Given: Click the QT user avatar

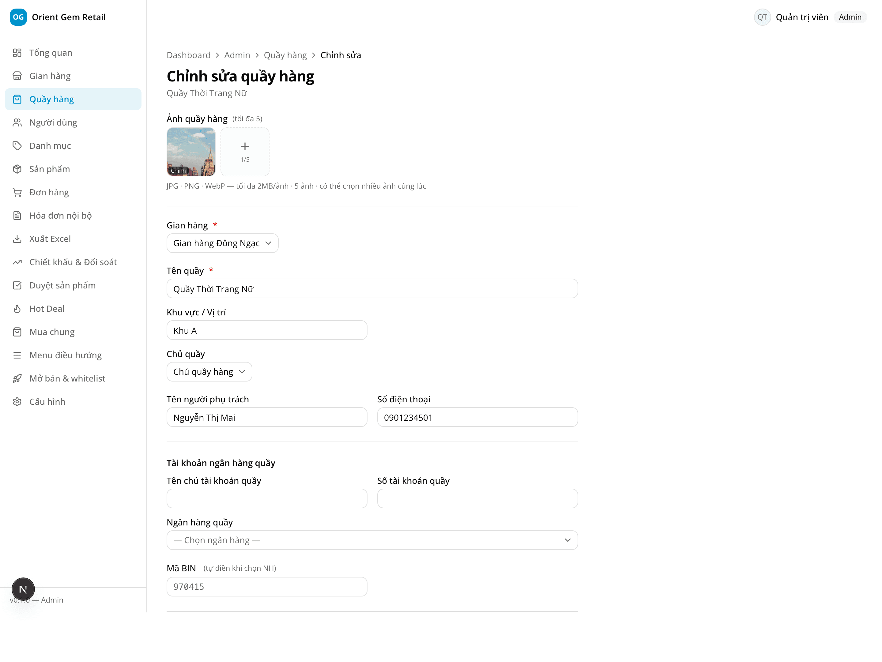Looking at the screenshot, I should (x=762, y=17).
